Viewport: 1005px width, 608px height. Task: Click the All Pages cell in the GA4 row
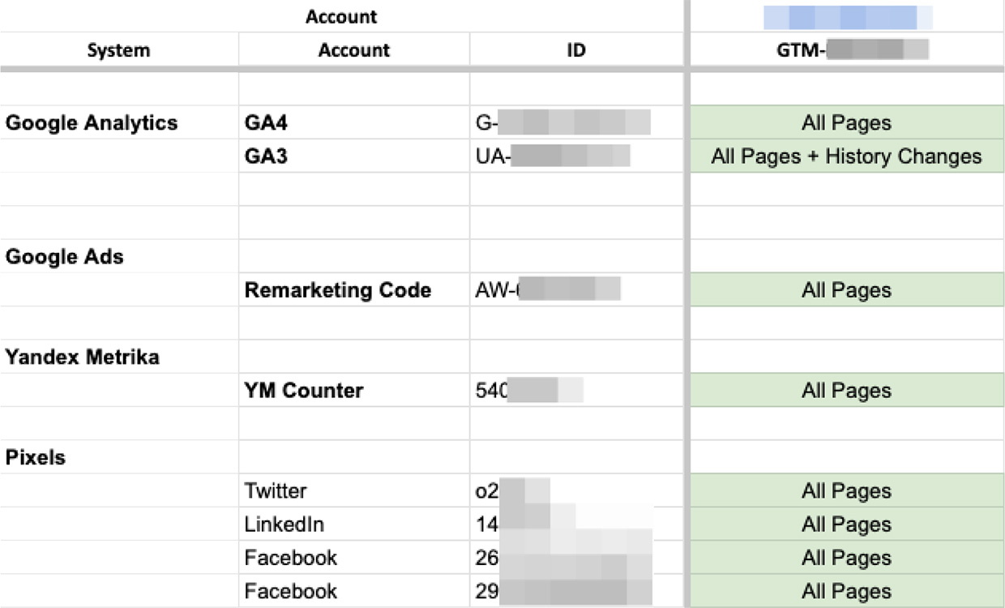click(x=846, y=123)
